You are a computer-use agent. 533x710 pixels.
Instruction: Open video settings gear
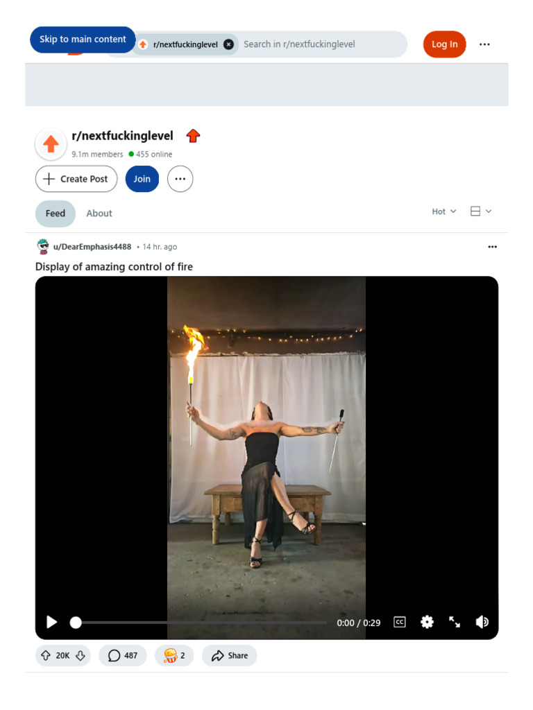click(x=427, y=622)
